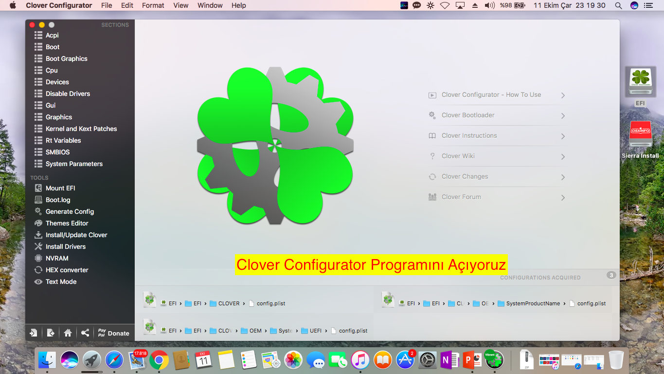Expand the Clover Wiki chevron
The height and width of the screenshot is (374, 664).
pos(563,157)
